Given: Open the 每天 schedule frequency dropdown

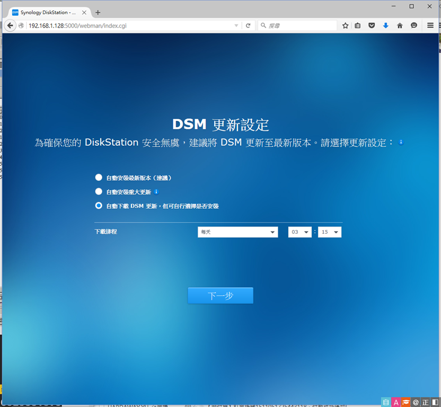Looking at the screenshot, I should [x=237, y=232].
